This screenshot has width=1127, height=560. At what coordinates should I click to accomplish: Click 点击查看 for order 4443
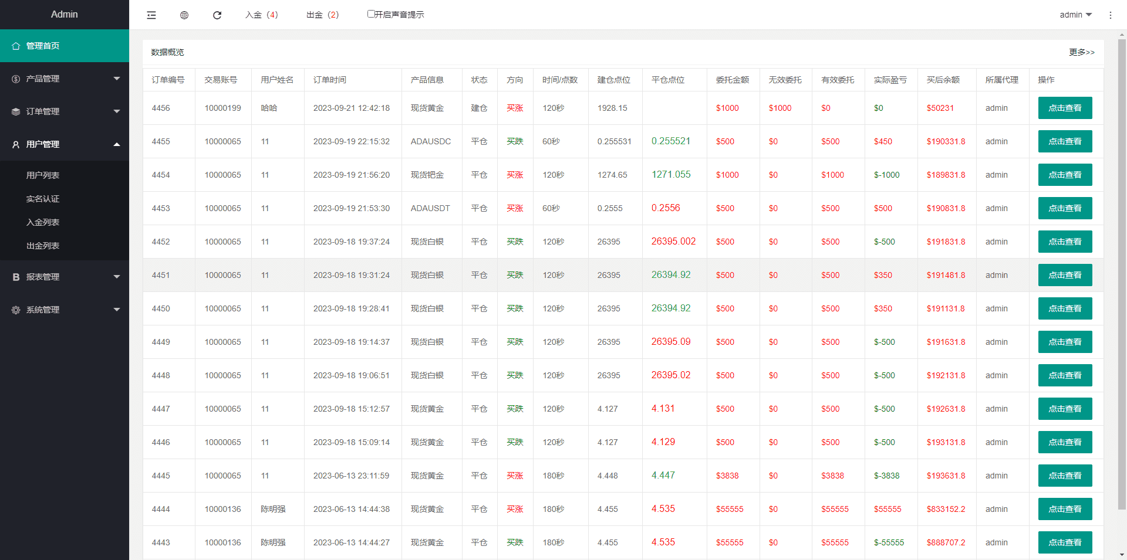coord(1065,542)
